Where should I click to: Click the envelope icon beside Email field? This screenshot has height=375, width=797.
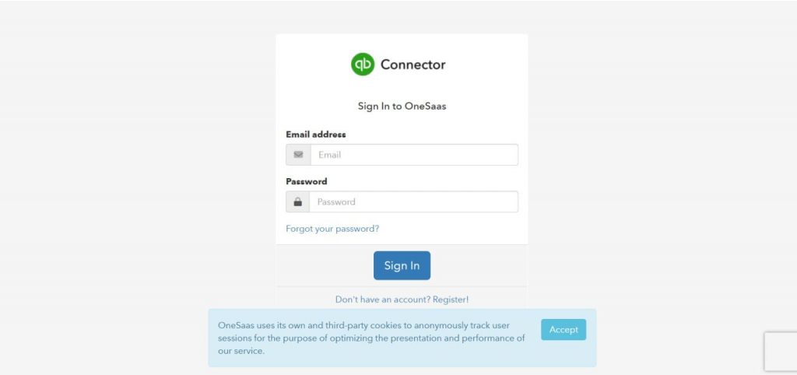298,155
